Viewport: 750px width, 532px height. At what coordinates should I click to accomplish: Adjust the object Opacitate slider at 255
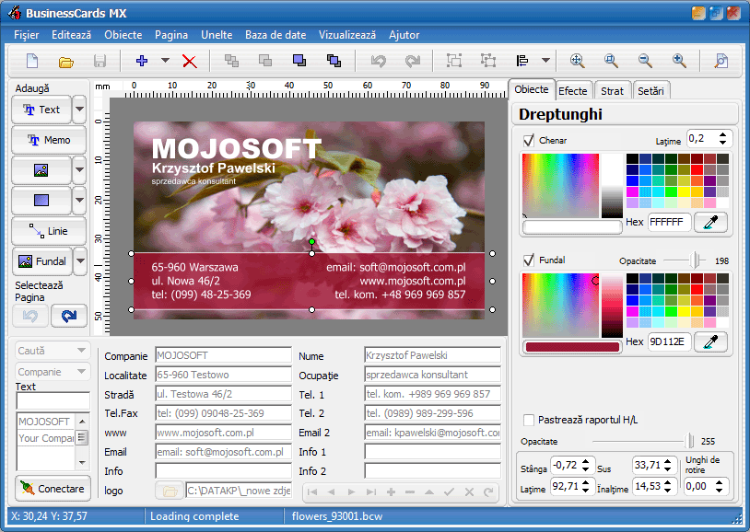click(x=689, y=441)
